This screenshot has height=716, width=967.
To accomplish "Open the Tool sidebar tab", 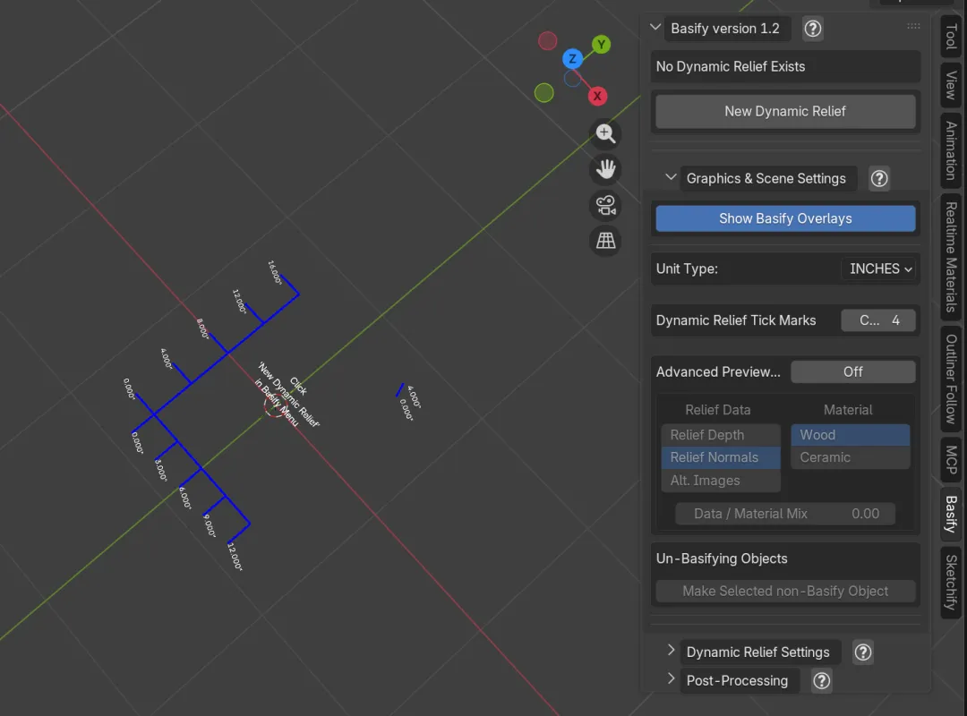I will (951, 37).
